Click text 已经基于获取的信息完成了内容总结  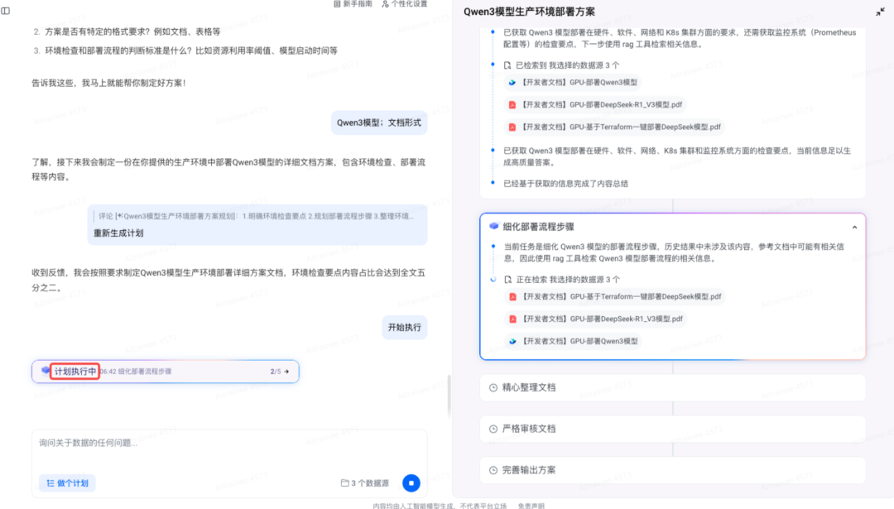565,184
